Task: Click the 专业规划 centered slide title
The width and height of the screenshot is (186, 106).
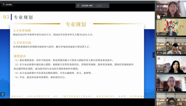Action: [x=75, y=25]
